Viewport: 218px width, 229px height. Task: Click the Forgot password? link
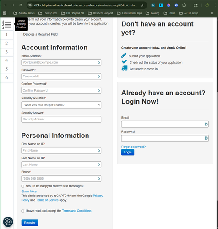pyautogui.click(x=133, y=147)
